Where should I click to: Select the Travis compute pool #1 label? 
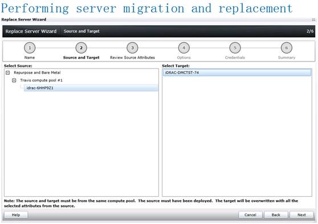[x=42, y=80]
